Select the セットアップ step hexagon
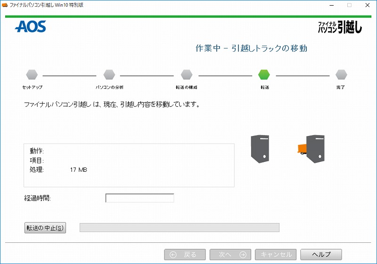 tap(32, 75)
